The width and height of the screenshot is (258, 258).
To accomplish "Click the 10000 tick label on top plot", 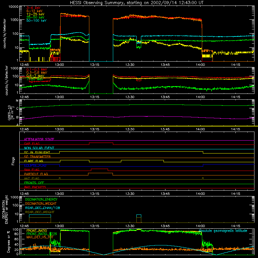I will click(14, 7).
